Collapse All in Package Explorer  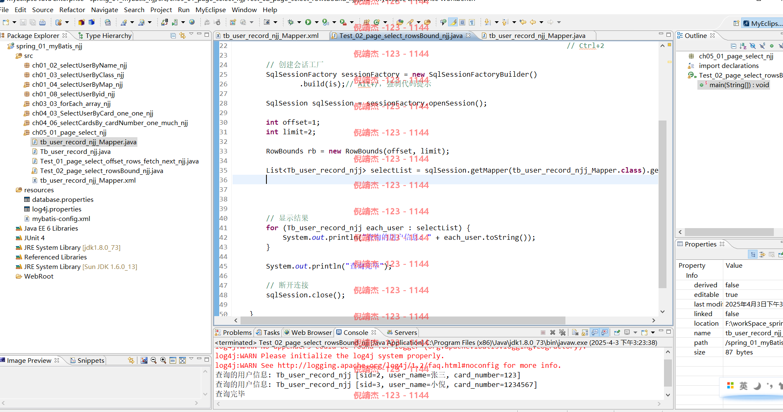click(173, 36)
